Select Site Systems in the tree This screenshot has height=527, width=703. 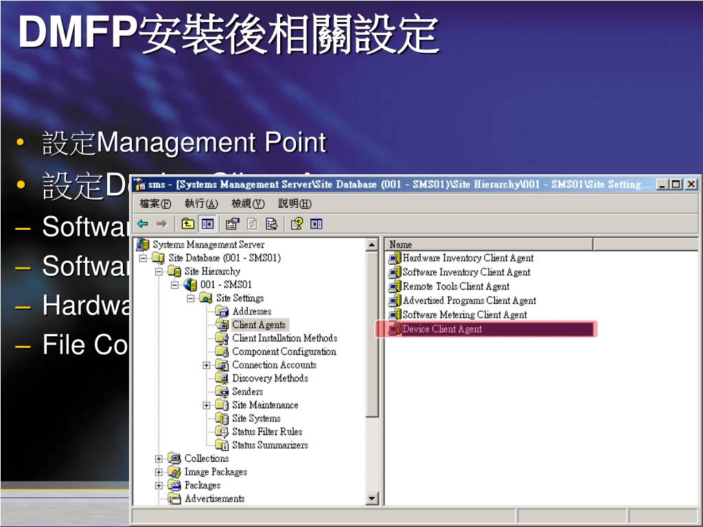(x=256, y=419)
